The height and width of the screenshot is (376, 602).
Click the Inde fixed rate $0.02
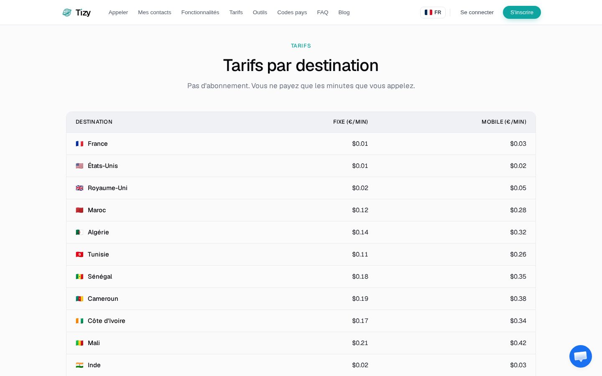[360, 365]
